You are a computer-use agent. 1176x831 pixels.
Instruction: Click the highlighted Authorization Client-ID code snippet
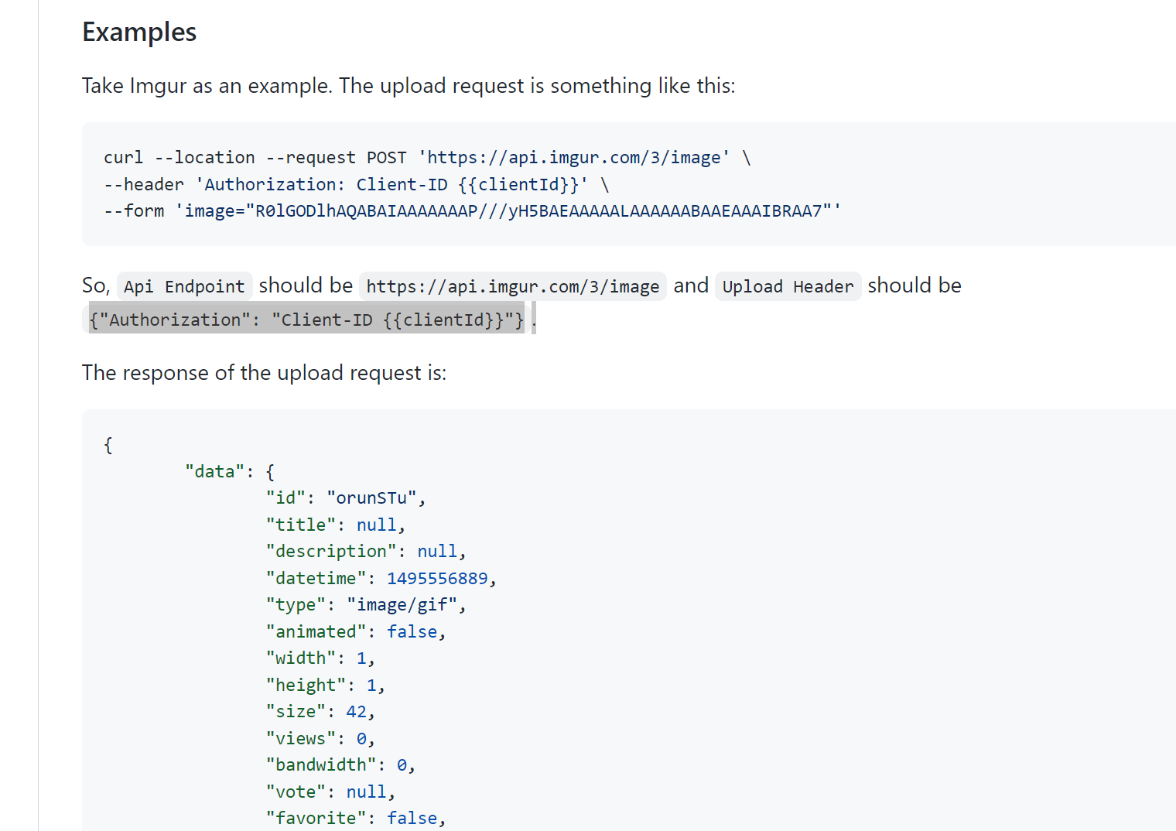coord(306,319)
